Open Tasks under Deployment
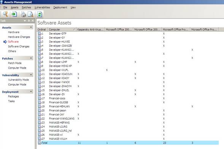 (x=11, y=101)
